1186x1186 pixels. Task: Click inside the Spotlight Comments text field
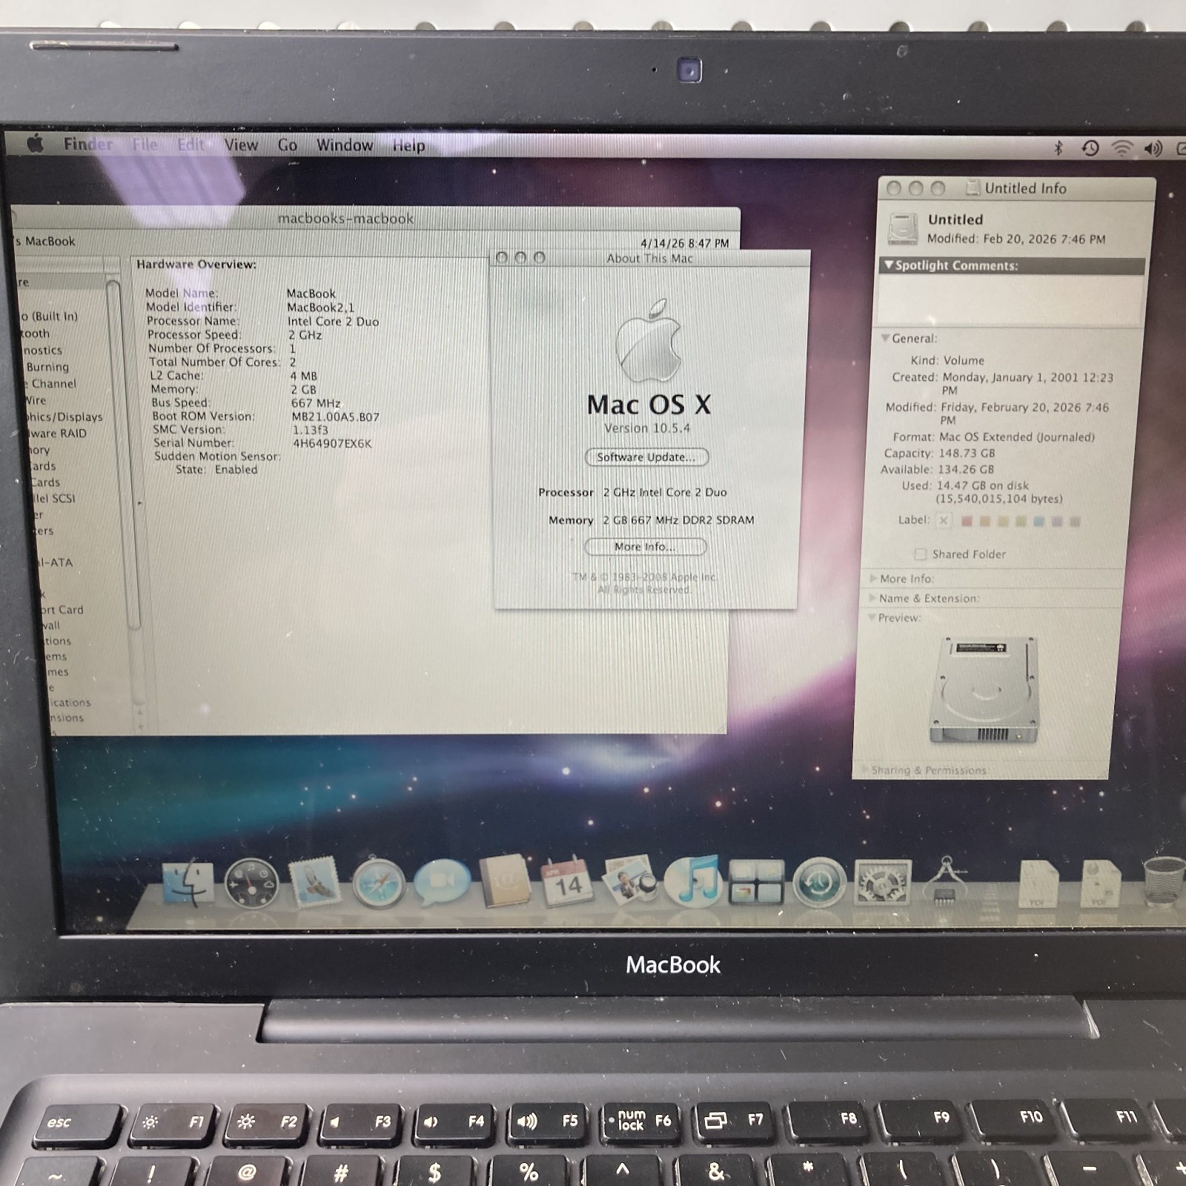click(x=1010, y=299)
